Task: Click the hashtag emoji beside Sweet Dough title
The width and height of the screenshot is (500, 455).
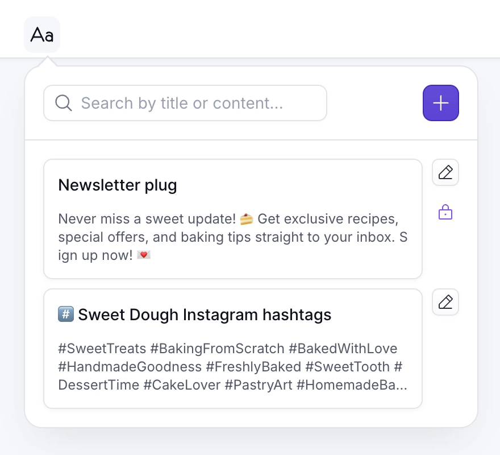Action: coord(66,313)
